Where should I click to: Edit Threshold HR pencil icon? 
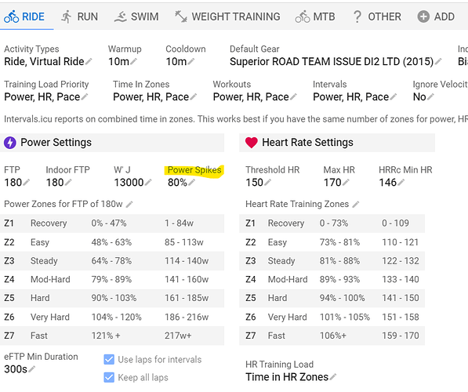(267, 182)
